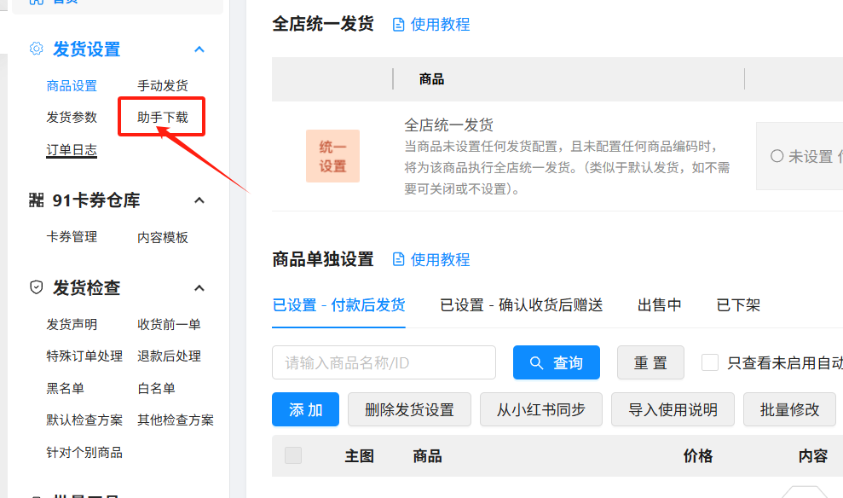Open 黑名单 menu item
The height and width of the screenshot is (498, 843).
[x=65, y=388]
